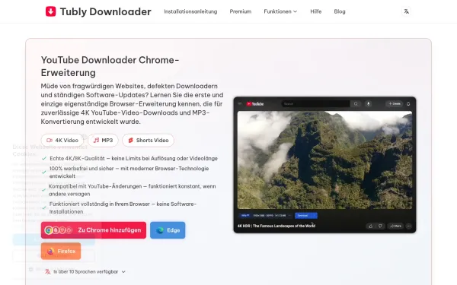Click the landscape video preview thumbnail
The image size is (457, 285).
(x=324, y=160)
